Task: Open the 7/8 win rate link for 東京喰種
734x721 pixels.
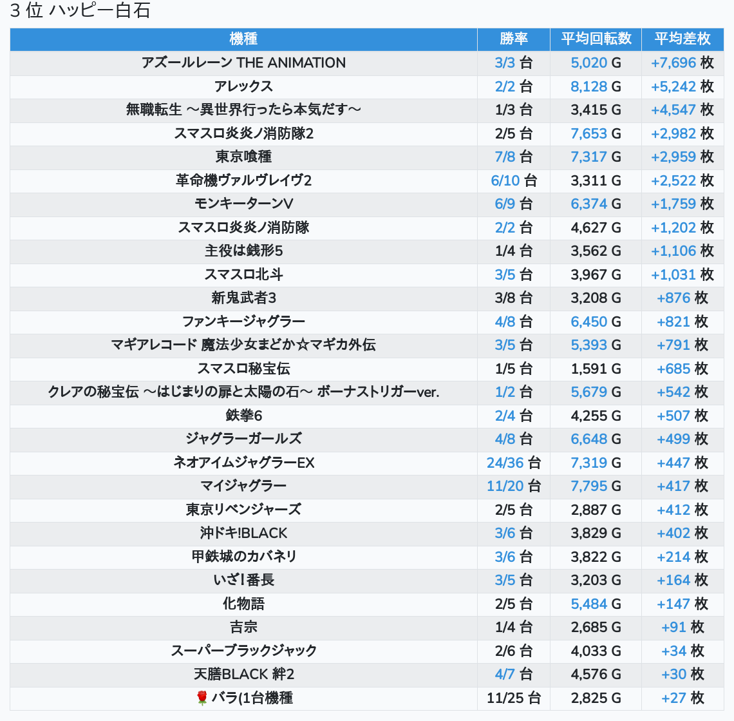Action: (x=505, y=157)
